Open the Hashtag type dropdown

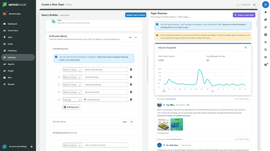72,100
